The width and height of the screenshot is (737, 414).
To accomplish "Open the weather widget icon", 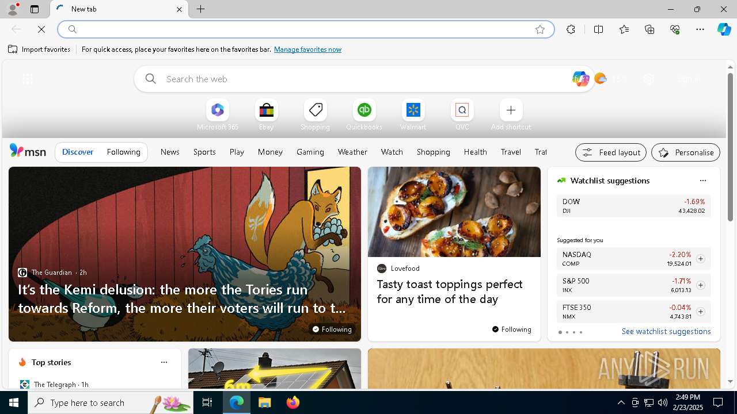I will (601, 79).
